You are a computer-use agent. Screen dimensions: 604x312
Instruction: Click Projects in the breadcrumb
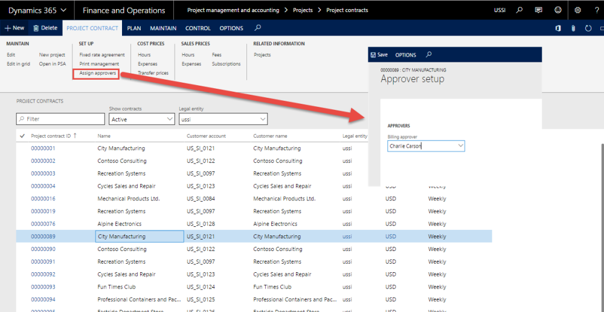point(303,10)
